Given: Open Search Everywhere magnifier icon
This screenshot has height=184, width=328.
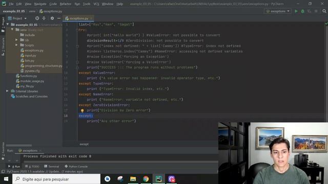Looking at the screenshot, I should pyautogui.click(x=324, y=11).
